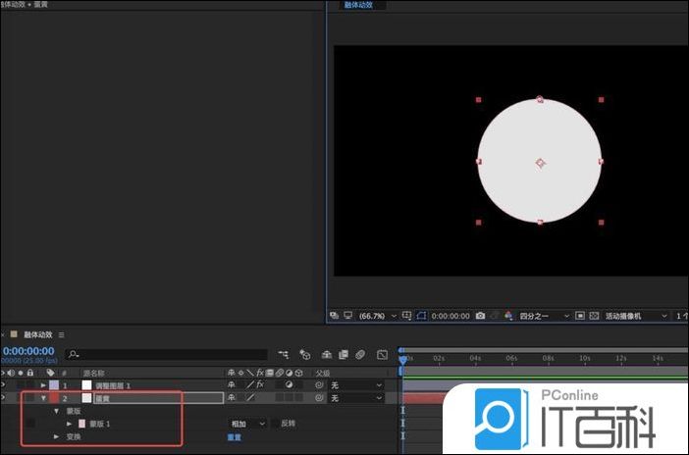Click the show channel color icon
Image resolution: width=689 pixels, height=455 pixels.
pyautogui.click(x=507, y=316)
